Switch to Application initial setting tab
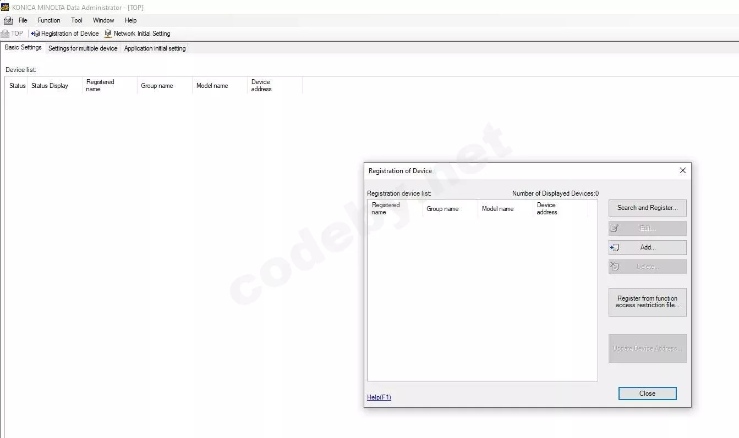 click(x=155, y=48)
